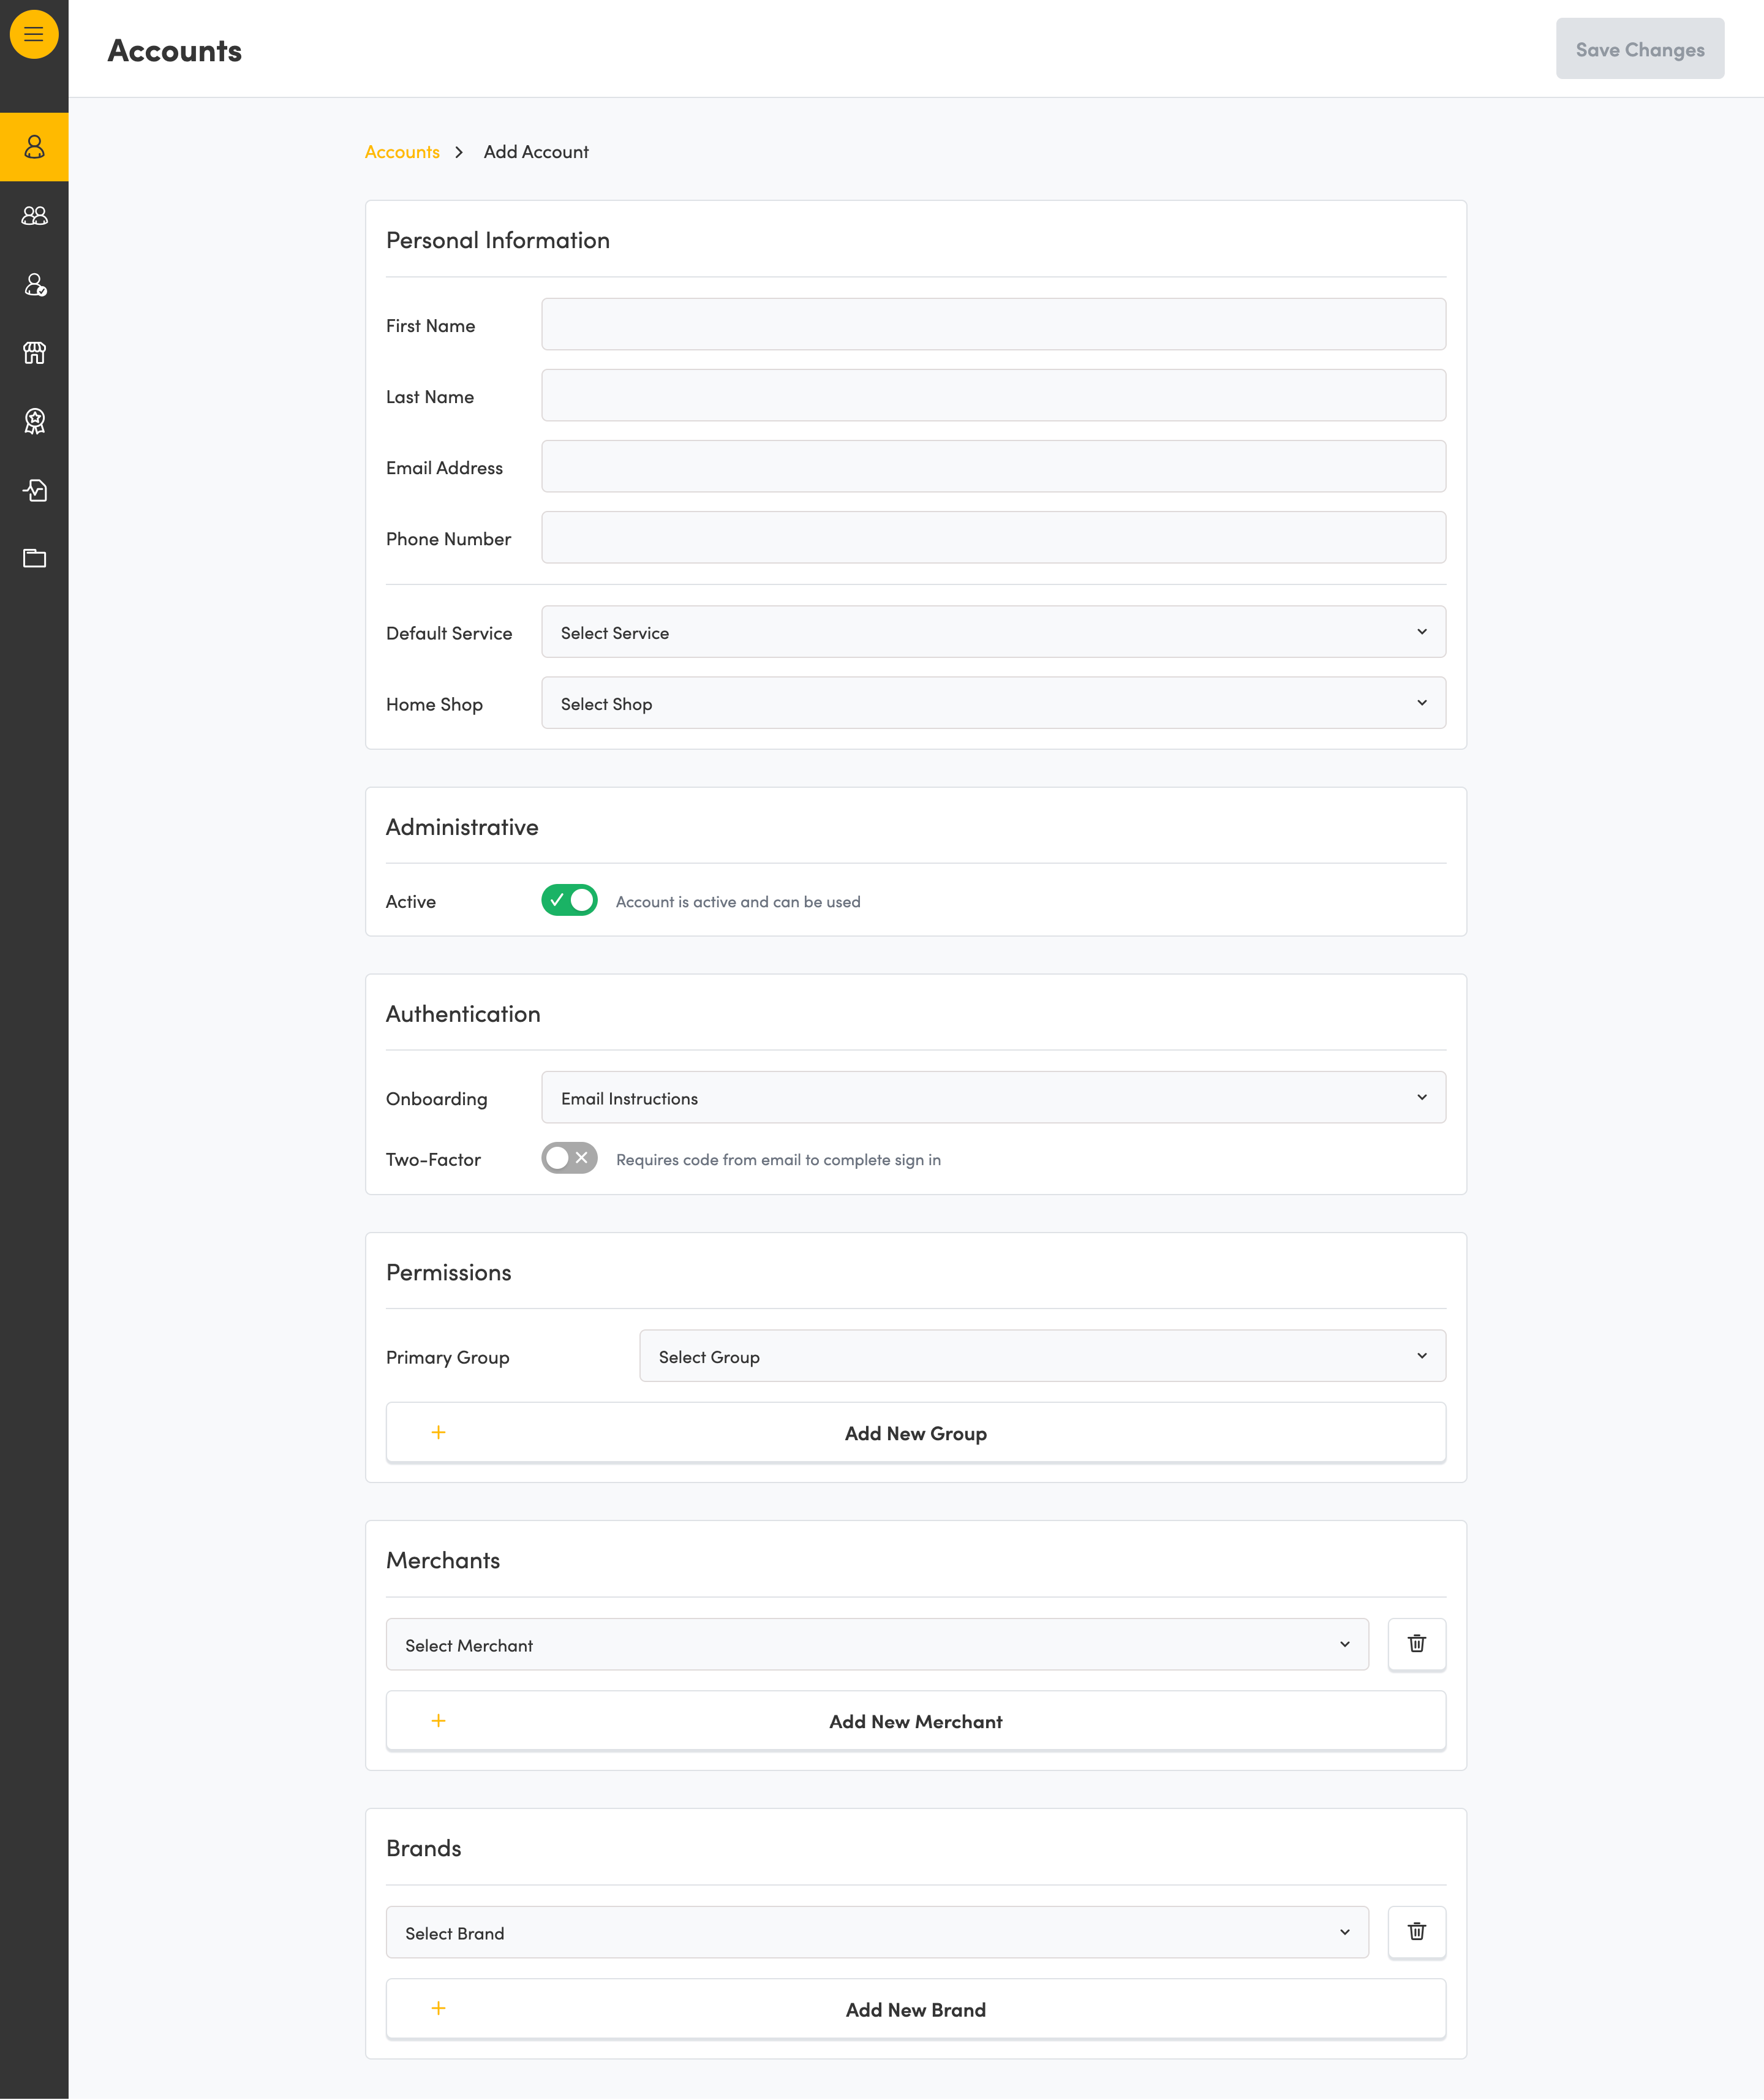Open the Home Shop dropdown

(993, 703)
